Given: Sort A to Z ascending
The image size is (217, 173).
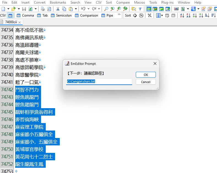Looking at the screenshot, I should (182, 15).
